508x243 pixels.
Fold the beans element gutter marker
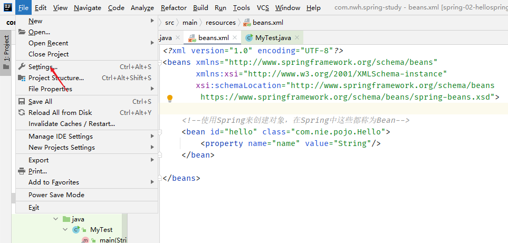tap(160, 62)
